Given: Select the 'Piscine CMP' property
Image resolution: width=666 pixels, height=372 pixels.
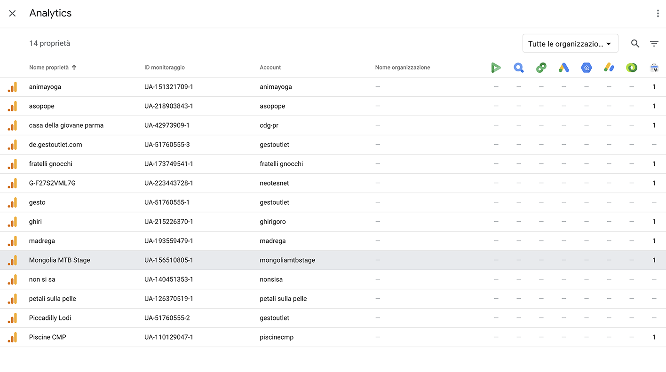Looking at the screenshot, I should click(x=48, y=337).
